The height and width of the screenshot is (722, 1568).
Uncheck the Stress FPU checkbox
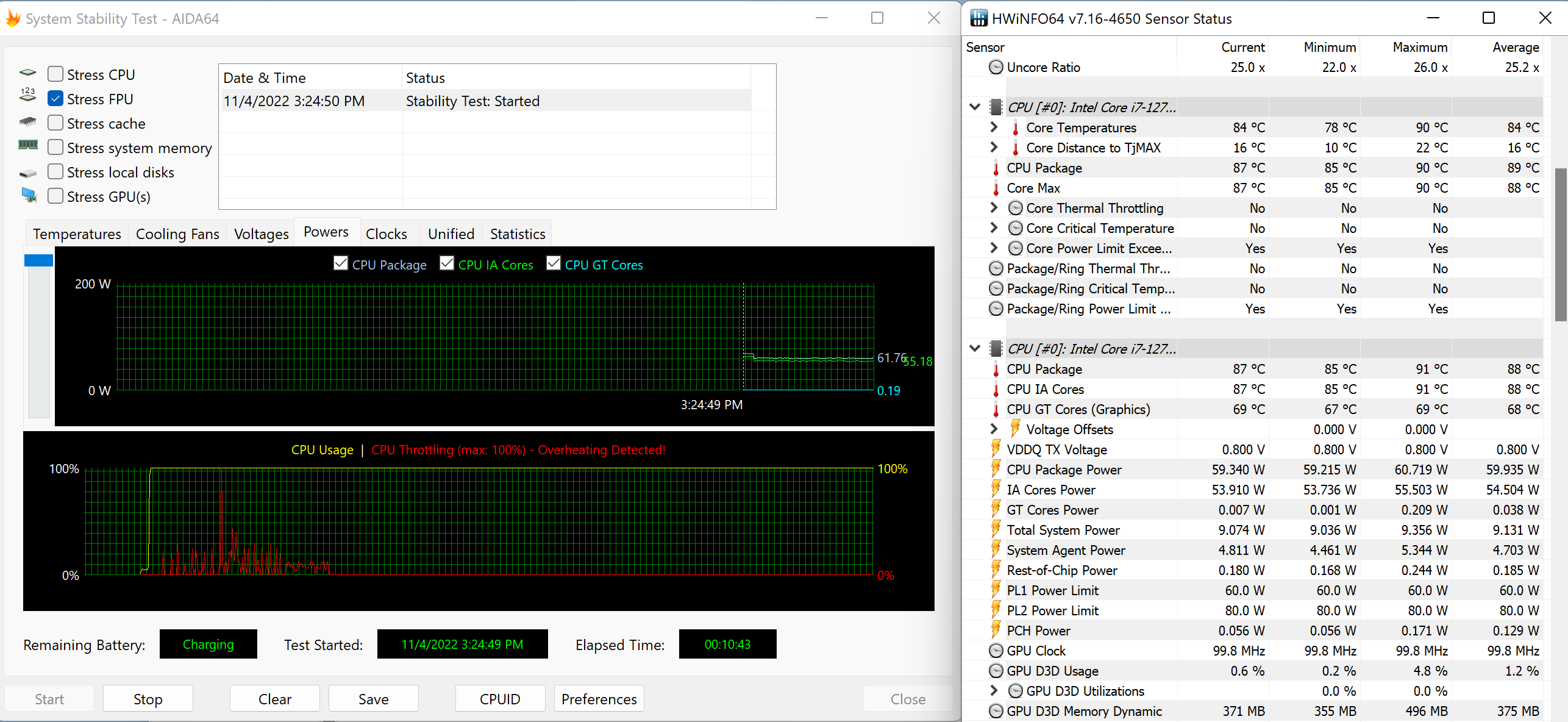(55, 99)
